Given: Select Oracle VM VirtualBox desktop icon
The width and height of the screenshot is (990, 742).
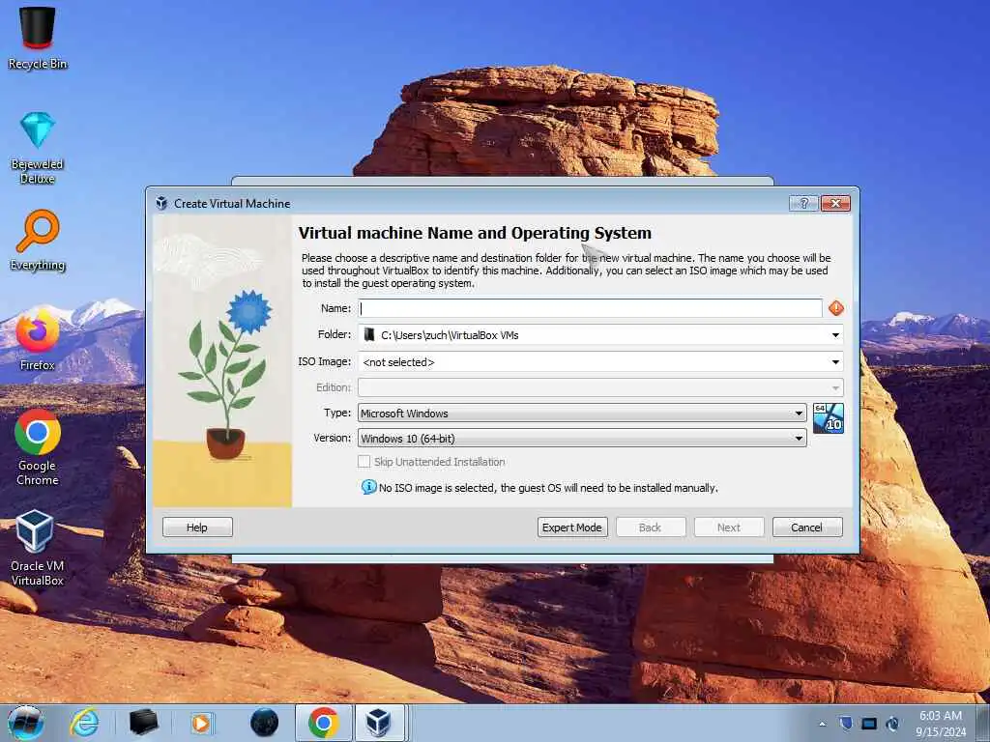Looking at the screenshot, I should pyautogui.click(x=38, y=548).
